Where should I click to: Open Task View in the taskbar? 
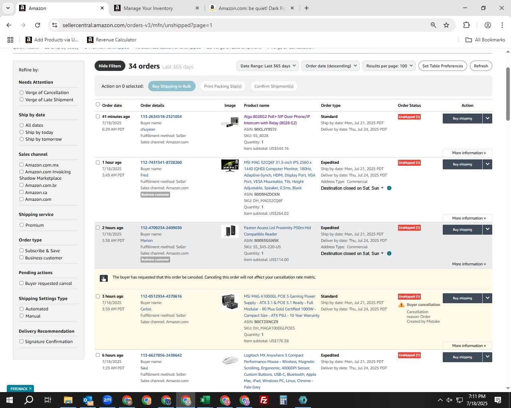pos(48,400)
